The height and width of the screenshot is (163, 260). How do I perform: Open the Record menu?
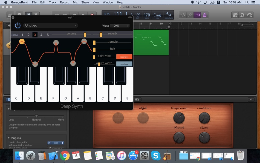(65, 2)
